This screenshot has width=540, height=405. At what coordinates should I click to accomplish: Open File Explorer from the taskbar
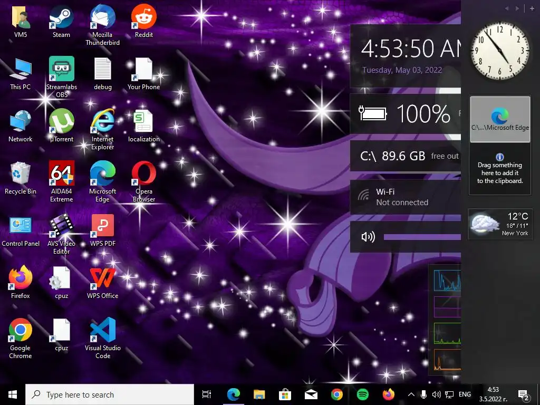(259, 394)
